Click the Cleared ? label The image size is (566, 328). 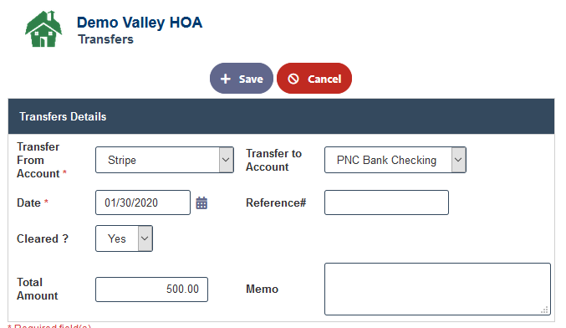(x=43, y=238)
